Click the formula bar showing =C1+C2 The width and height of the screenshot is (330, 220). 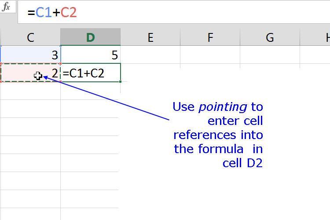click(174, 12)
